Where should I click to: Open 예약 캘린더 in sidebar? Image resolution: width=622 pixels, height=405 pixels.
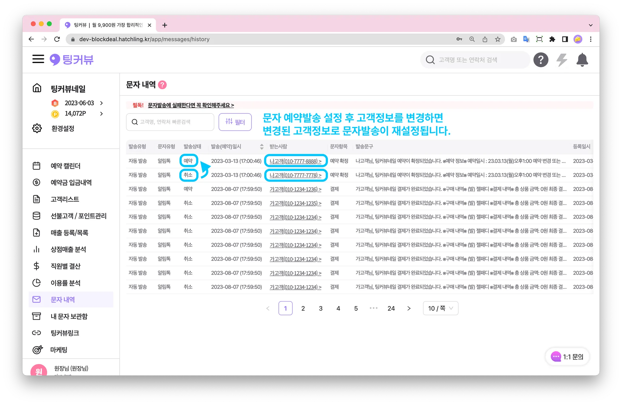click(65, 166)
